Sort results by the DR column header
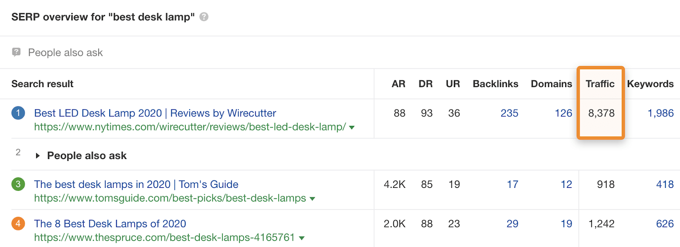 (426, 84)
